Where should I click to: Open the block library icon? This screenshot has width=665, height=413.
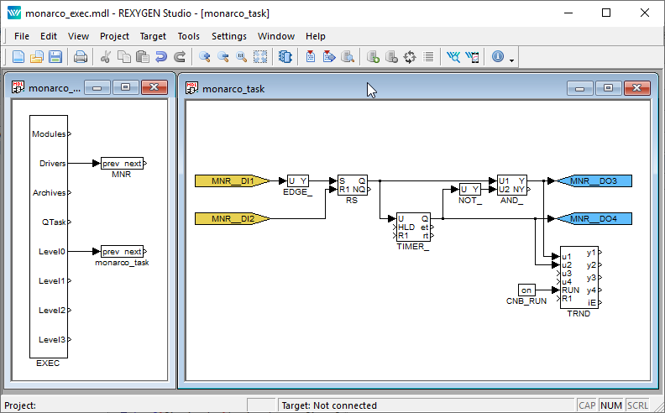pyautogui.click(x=285, y=57)
